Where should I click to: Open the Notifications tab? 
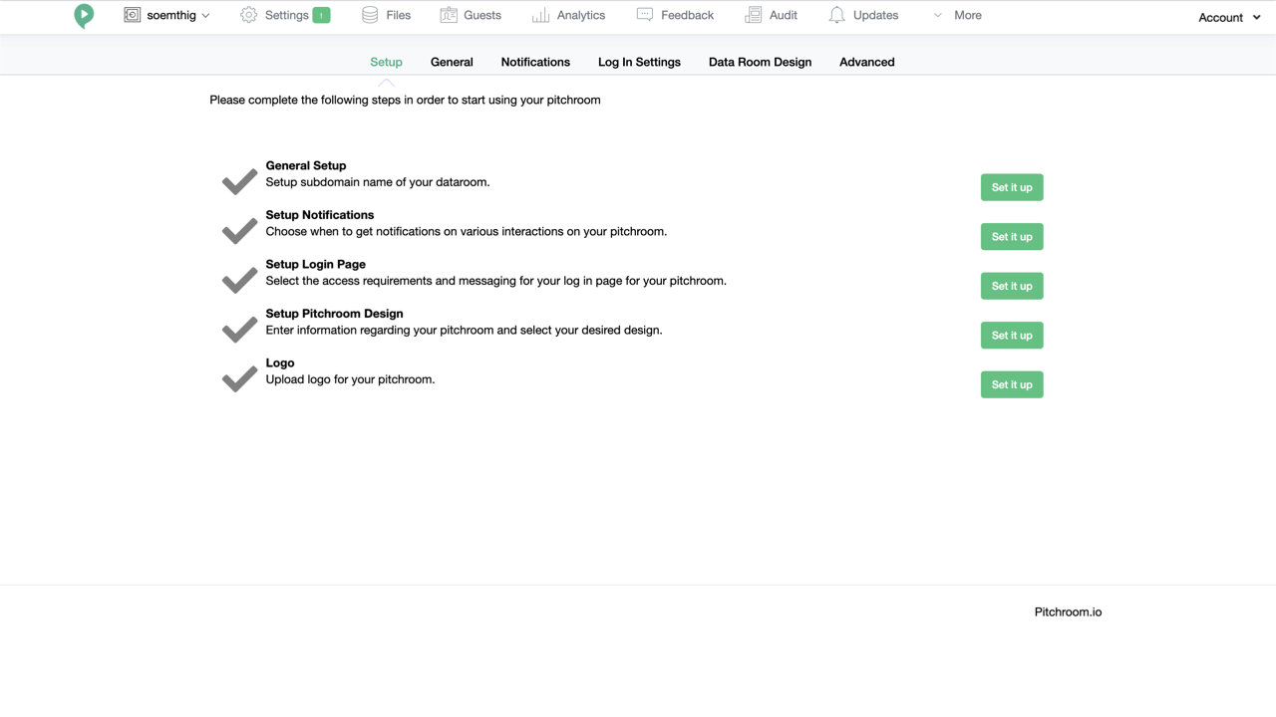click(x=535, y=62)
